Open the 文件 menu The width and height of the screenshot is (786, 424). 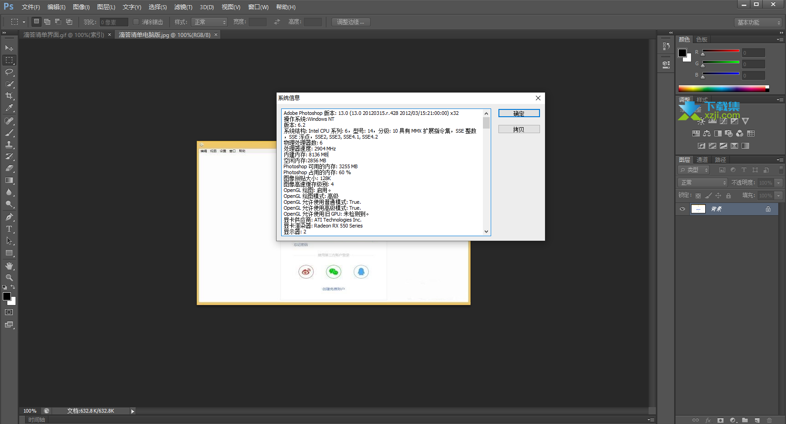pos(31,7)
